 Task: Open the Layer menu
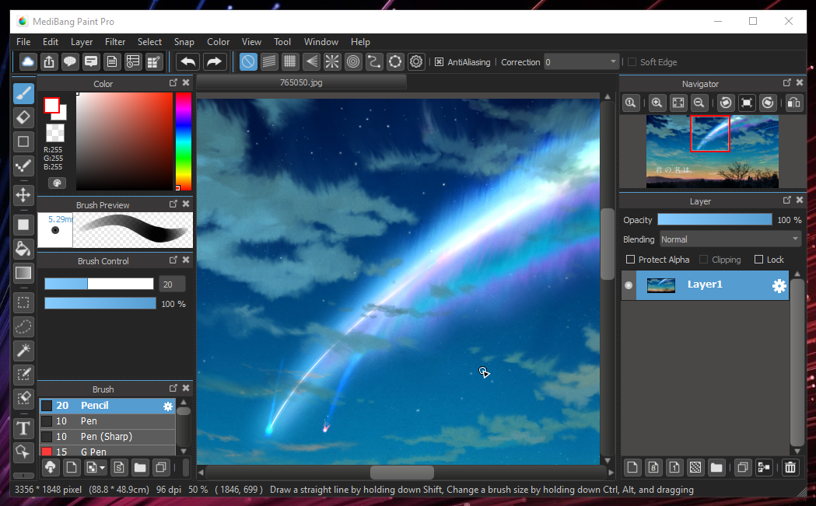click(82, 42)
